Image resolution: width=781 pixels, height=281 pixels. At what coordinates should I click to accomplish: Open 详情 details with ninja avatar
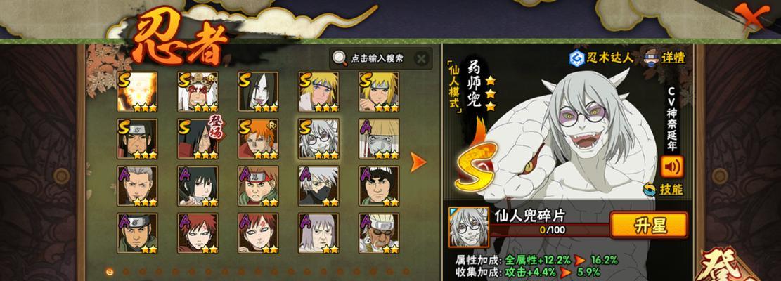tap(666, 57)
